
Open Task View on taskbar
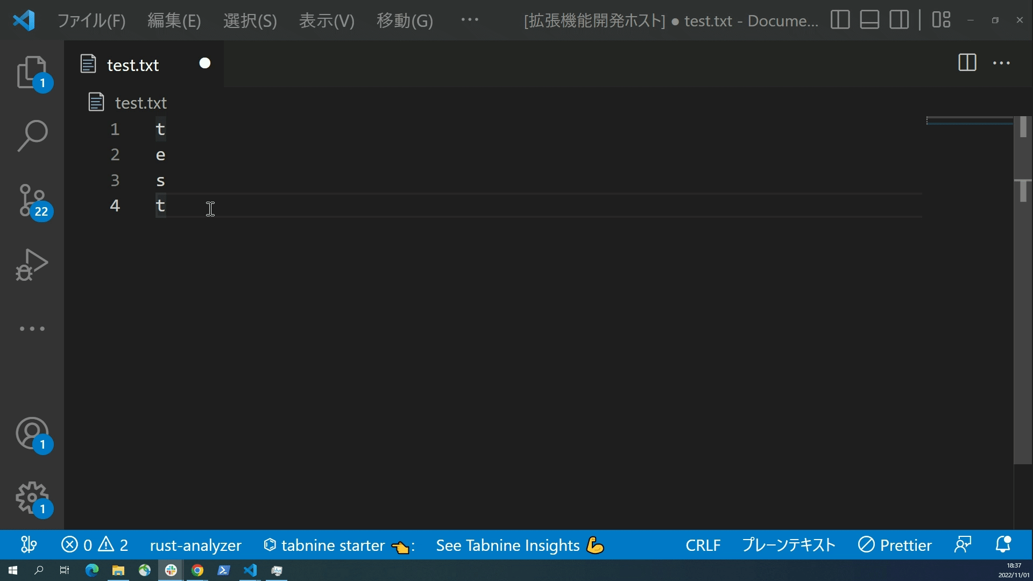(x=65, y=570)
